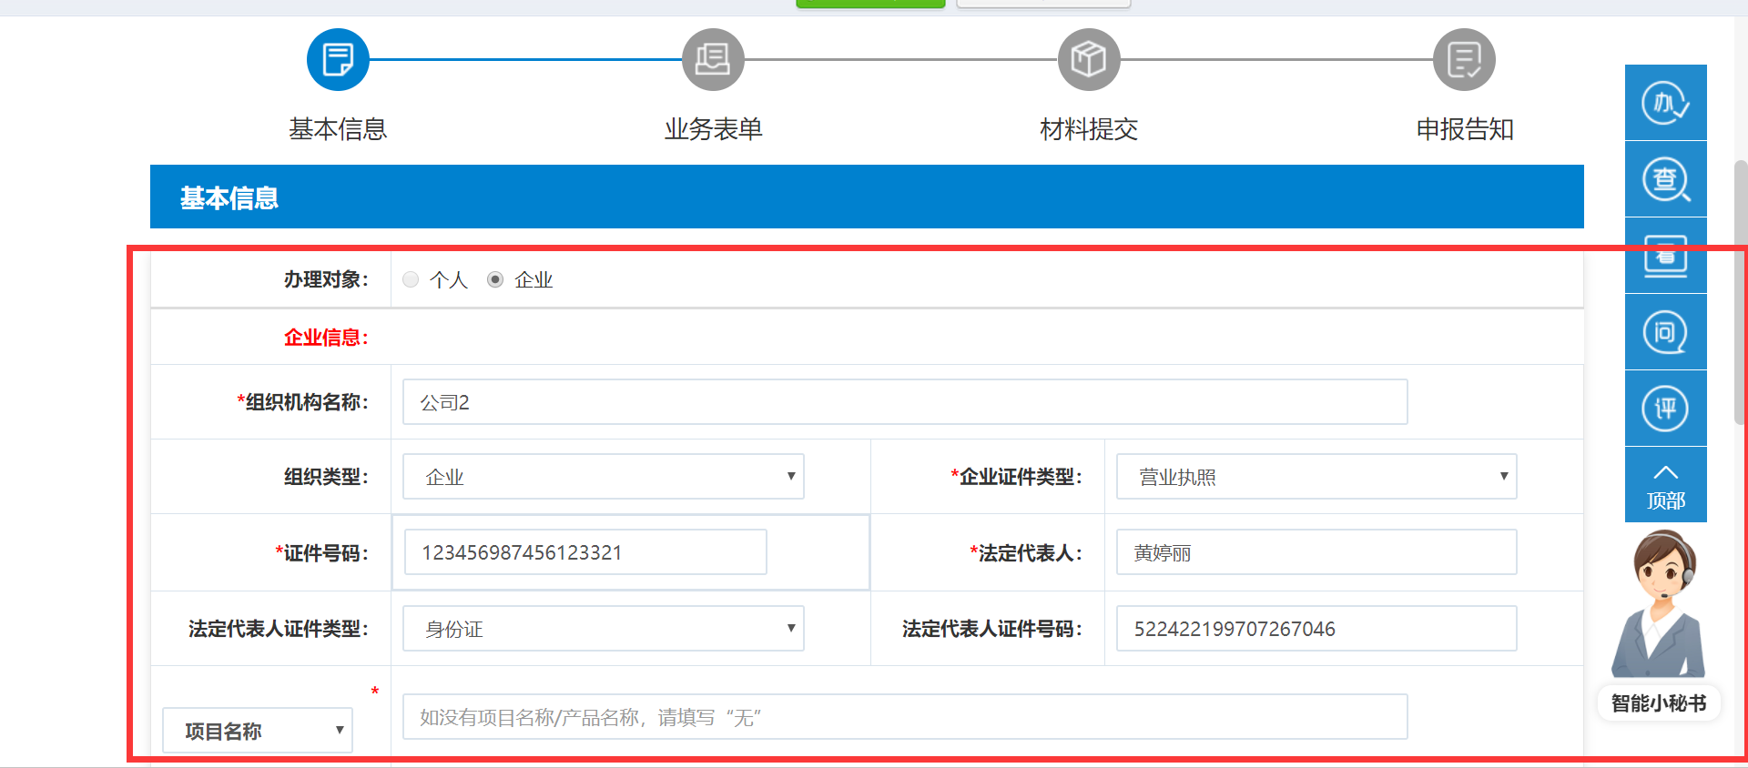The width and height of the screenshot is (1748, 768).
Task: Click the 业务表单 step icon
Action: (713, 60)
